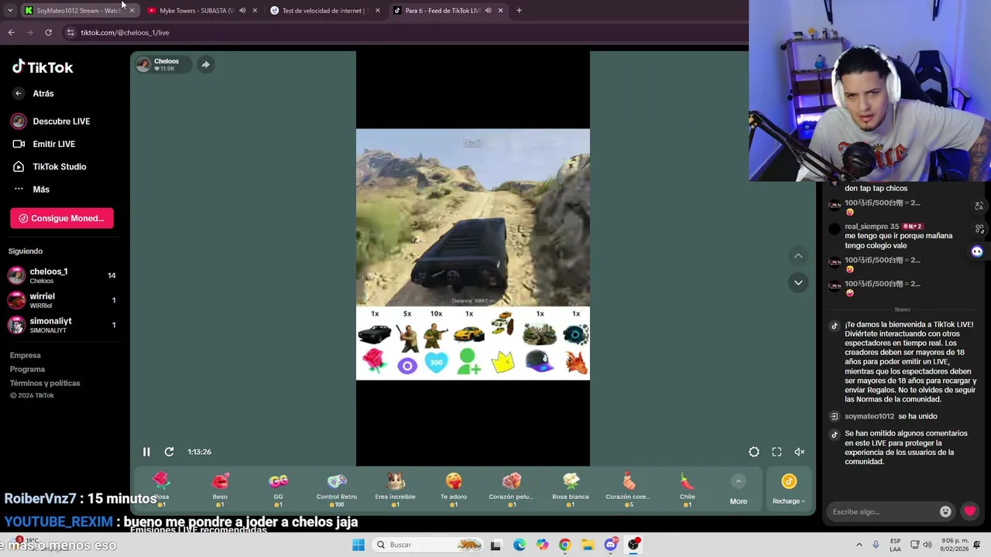Click the TikTok logo

coord(43,67)
